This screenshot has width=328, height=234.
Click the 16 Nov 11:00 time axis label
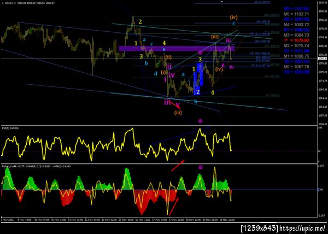[x=143, y=220]
